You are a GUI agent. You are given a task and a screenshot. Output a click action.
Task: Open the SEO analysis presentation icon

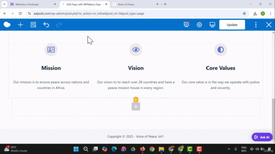pos(186,25)
